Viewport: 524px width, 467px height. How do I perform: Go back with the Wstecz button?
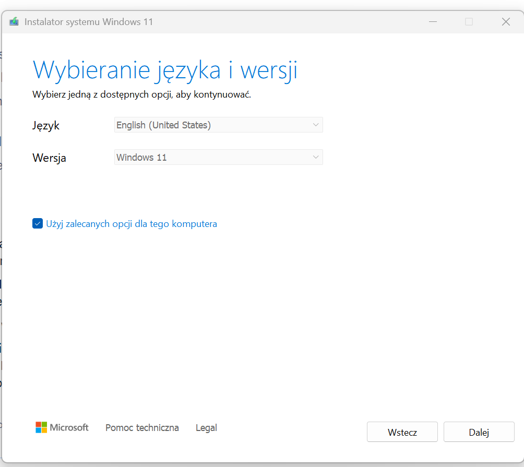[x=402, y=432]
